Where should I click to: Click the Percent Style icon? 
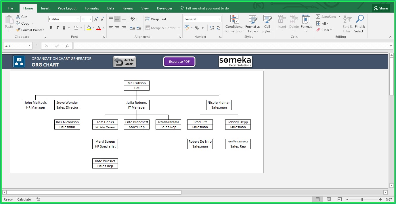[x=197, y=28]
